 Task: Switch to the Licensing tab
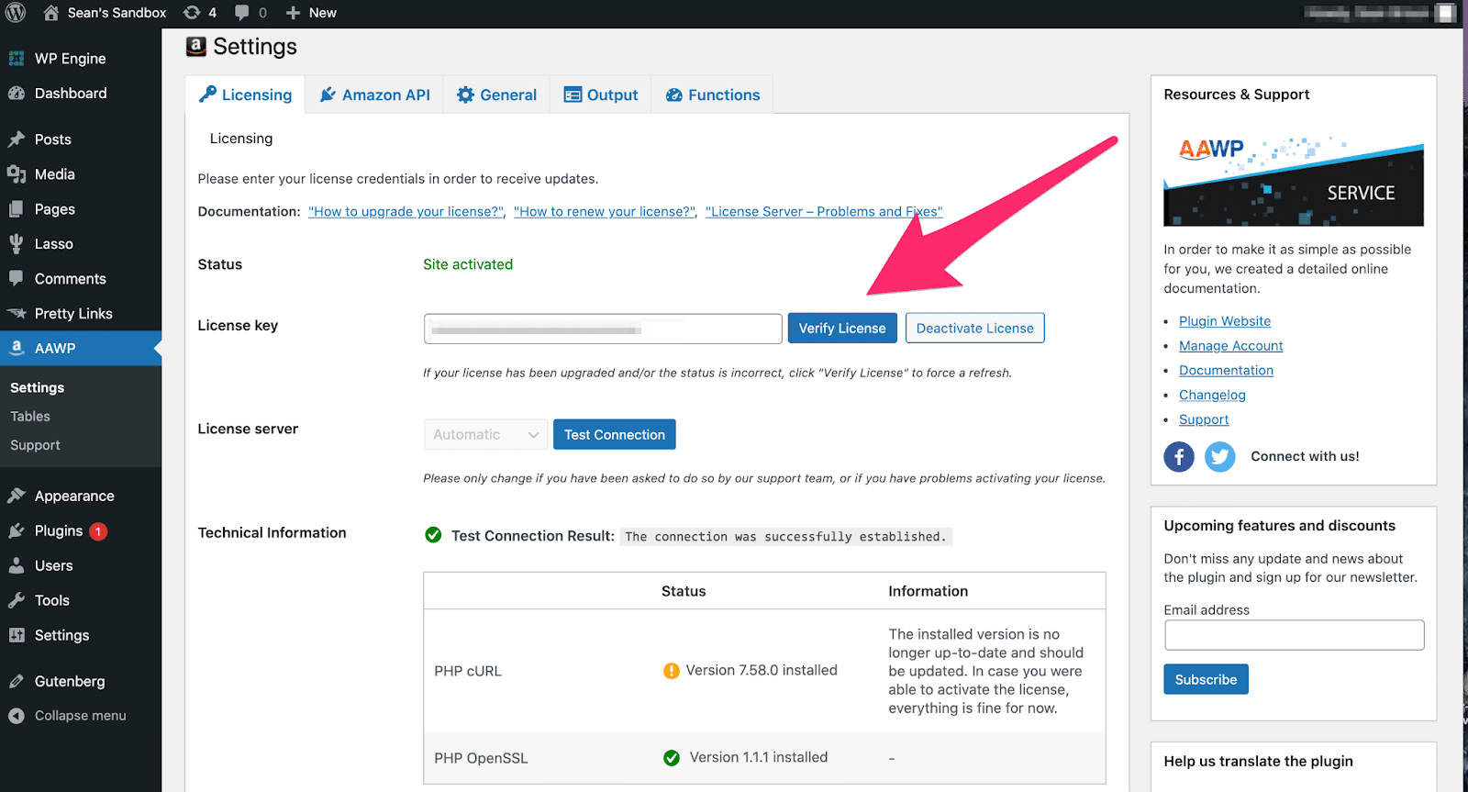pos(245,95)
